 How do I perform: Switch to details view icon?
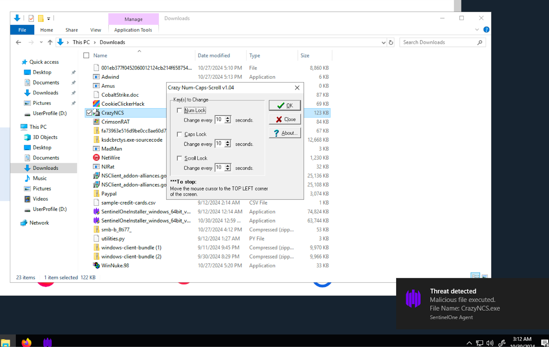tap(475, 276)
